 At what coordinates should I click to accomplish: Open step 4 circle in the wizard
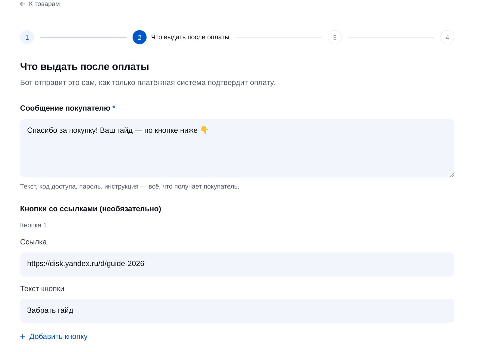pos(447,37)
